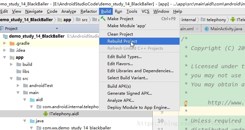Select demo_study_14_BlackBaller project root
This screenshot has width=245, height=130.
click(x=37, y=36)
